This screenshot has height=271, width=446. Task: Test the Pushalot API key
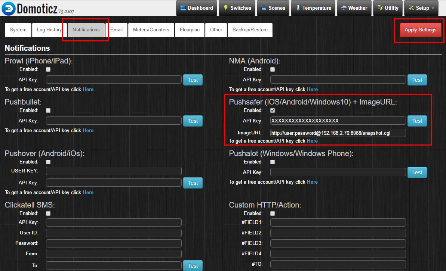[x=417, y=172]
